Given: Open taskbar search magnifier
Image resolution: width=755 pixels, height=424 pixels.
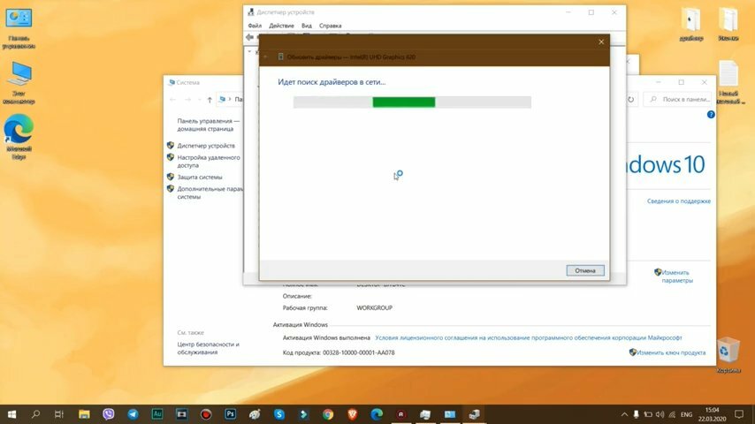Looking at the screenshot, I should pyautogui.click(x=35, y=414).
